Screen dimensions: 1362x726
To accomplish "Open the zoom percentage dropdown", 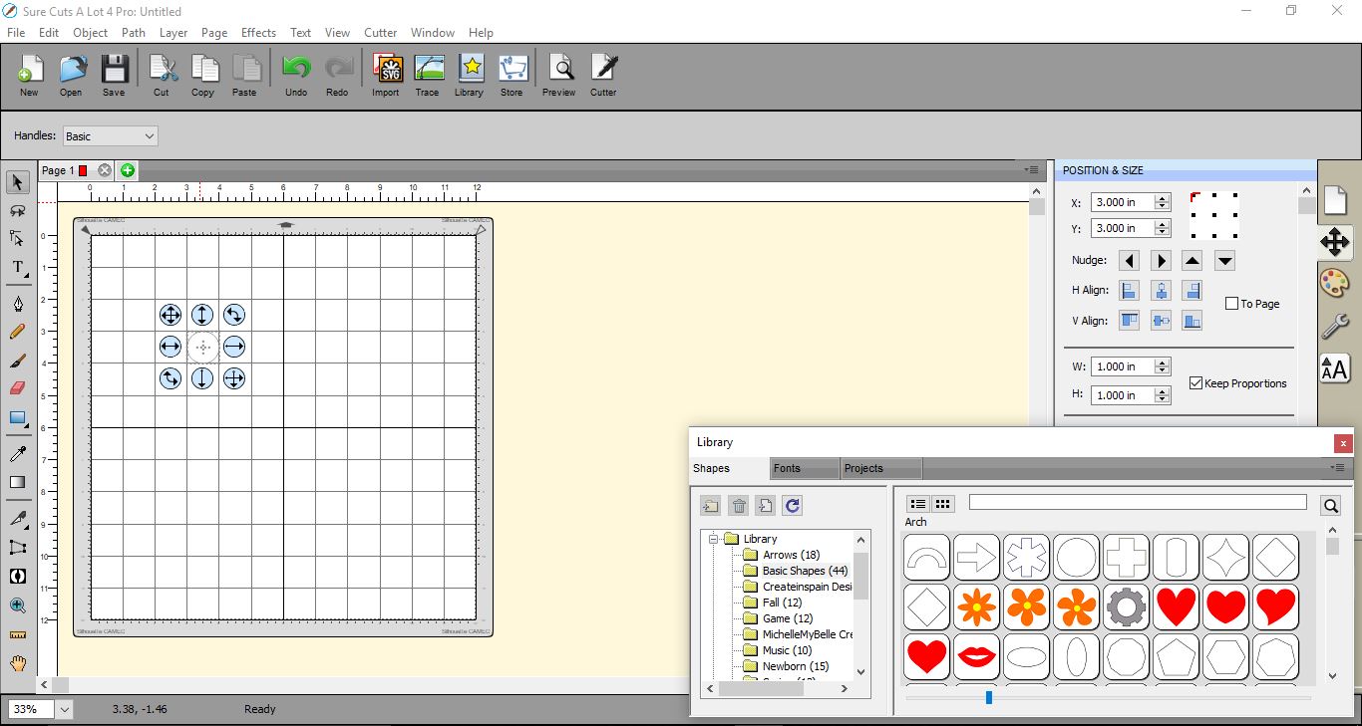I will [65, 709].
